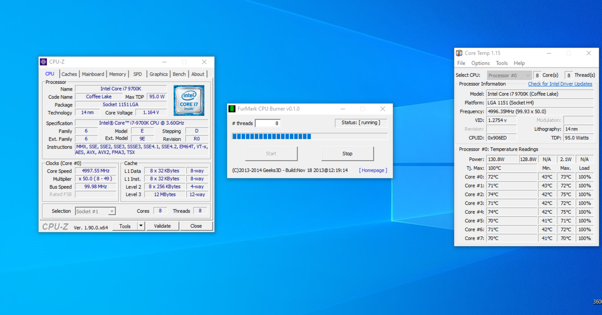Open the Bench tab in CPU-Z
602x315 pixels.
[x=179, y=74]
